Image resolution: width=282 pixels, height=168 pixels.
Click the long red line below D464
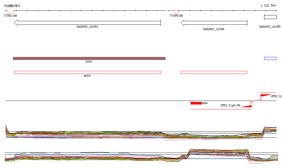(221, 109)
